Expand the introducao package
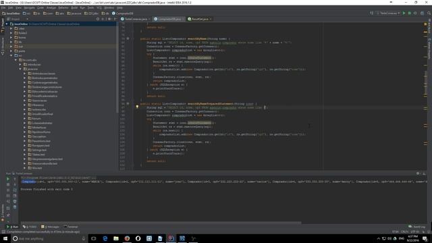Screen dimensions: 432x243 [x=20, y=65]
